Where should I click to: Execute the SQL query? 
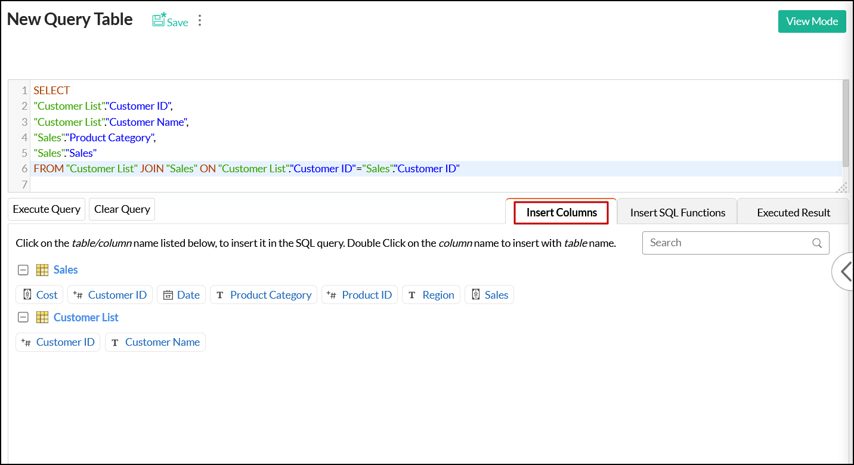click(46, 209)
